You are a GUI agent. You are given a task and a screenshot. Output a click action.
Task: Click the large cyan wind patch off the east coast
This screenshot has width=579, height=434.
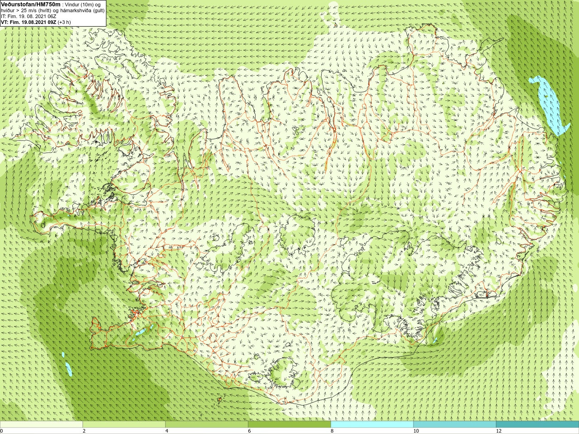[550, 105]
